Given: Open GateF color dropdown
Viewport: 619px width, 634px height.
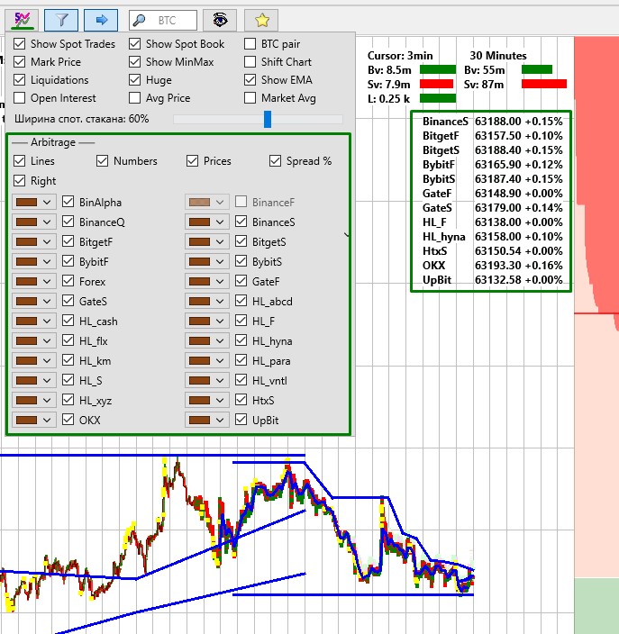Looking at the screenshot, I should [220, 281].
